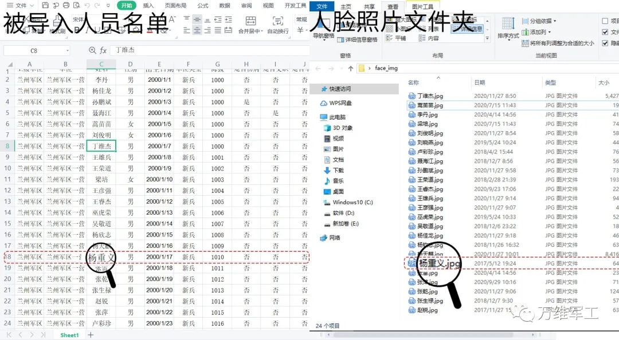The width and height of the screenshot is (619, 340).
Task: Click the fx insert function icon
Action: point(103,50)
